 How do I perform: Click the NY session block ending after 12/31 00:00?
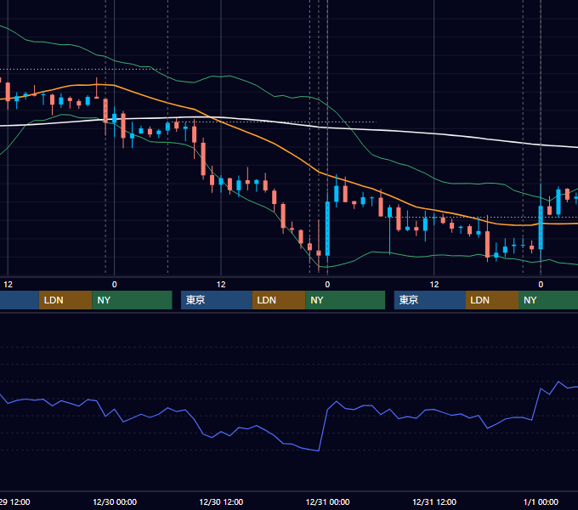345,300
